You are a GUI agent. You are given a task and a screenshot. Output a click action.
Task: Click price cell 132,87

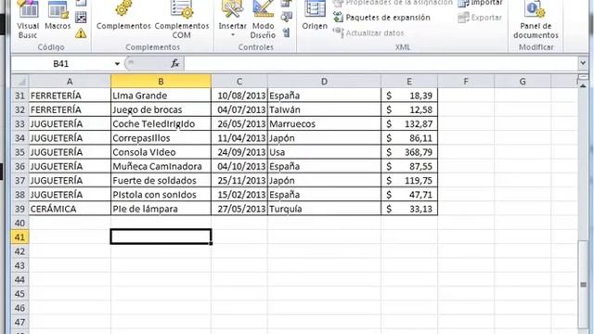pyautogui.click(x=409, y=123)
